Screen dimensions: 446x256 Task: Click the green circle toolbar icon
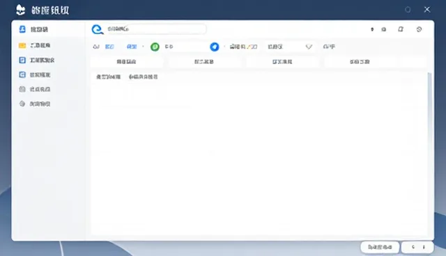pos(155,47)
